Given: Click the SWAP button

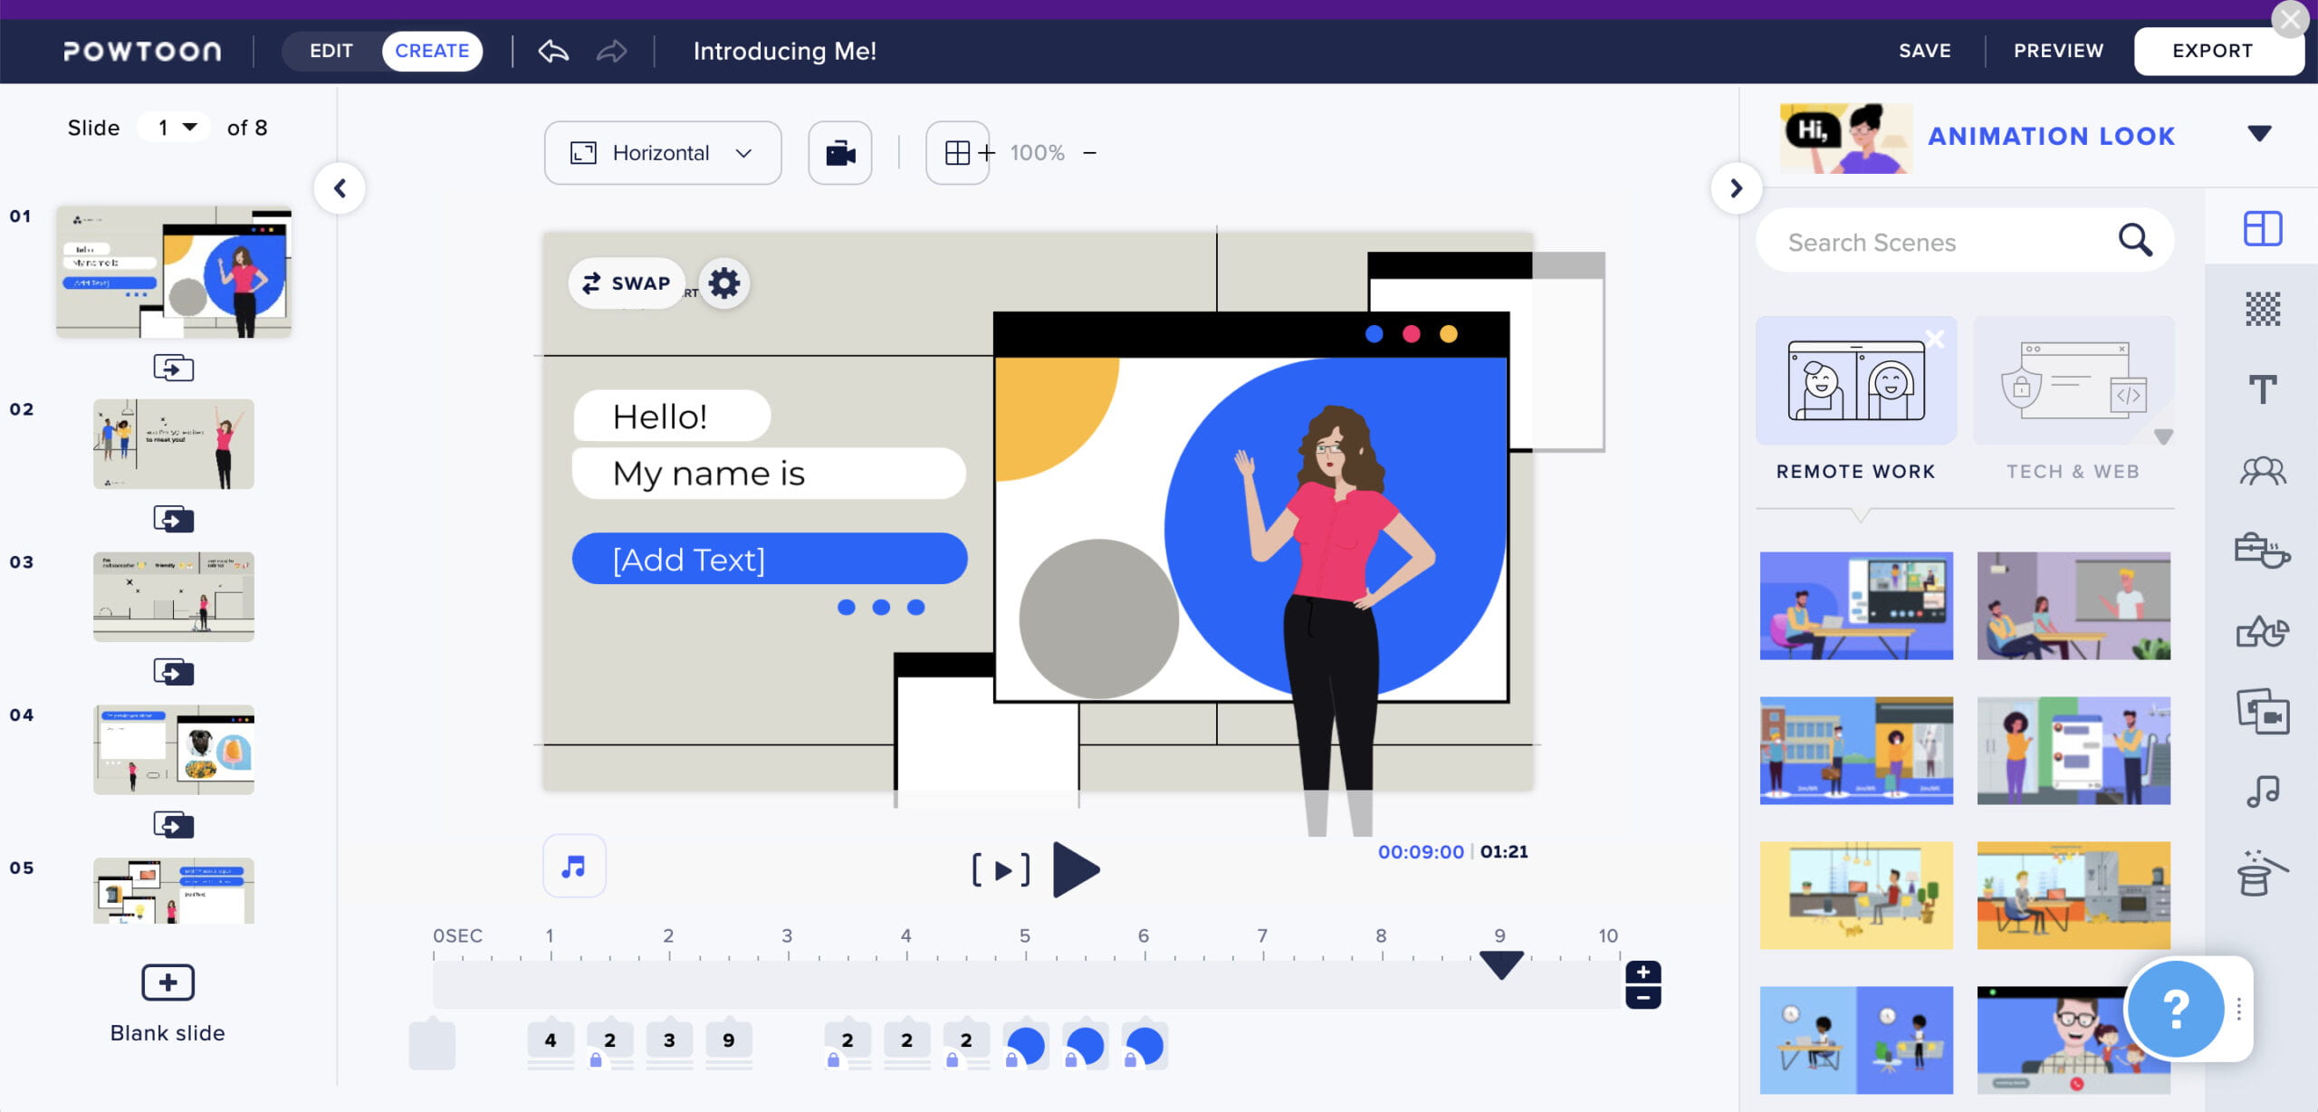Looking at the screenshot, I should click(627, 283).
